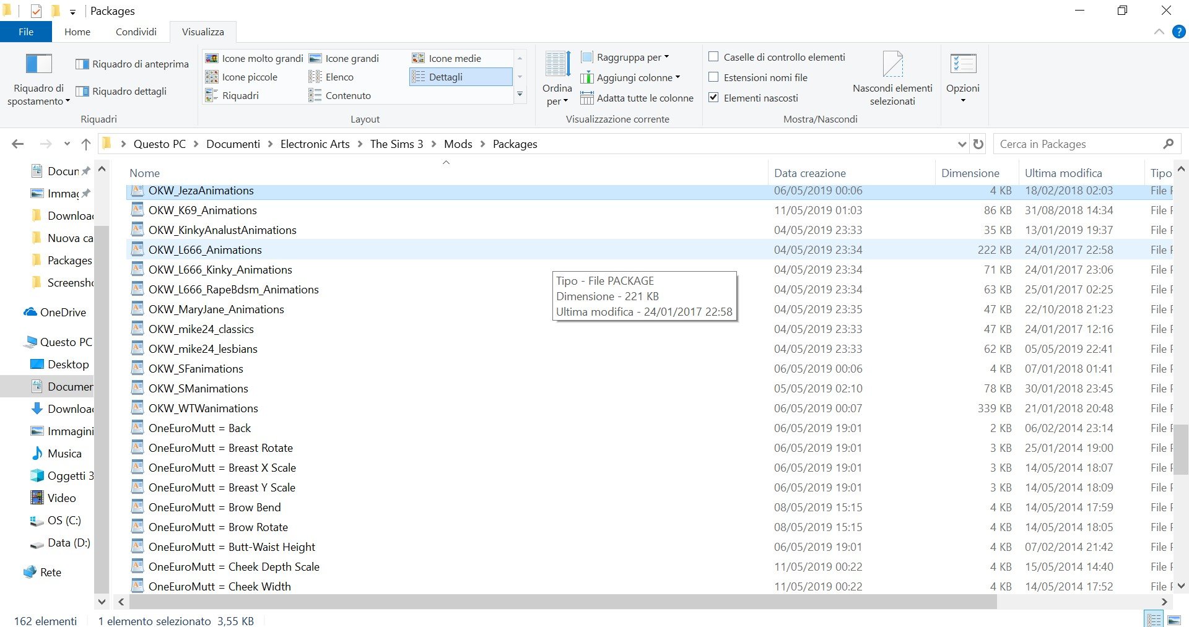Open the address bar history dropdown
Image resolution: width=1189 pixels, height=627 pixels.
tap(962, 144)
